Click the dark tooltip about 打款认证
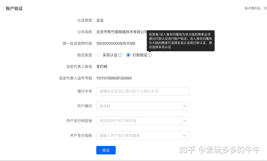Screen dimensions: 267x161 [x=181, y=41]
